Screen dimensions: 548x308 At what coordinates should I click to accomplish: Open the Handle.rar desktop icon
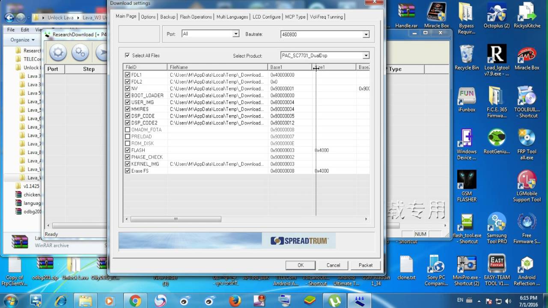coord(406,16)
